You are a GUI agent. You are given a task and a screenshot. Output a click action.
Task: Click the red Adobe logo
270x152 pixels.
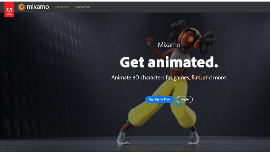(9, 10)
